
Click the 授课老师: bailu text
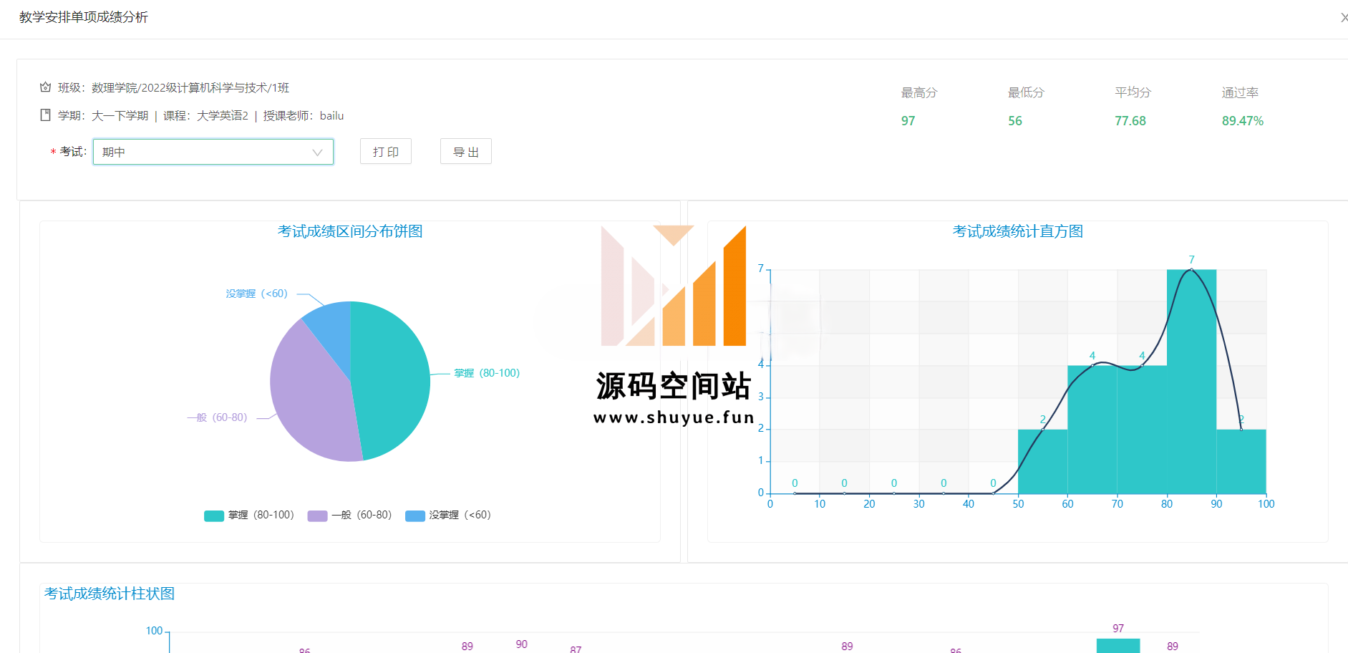point(304,115)
